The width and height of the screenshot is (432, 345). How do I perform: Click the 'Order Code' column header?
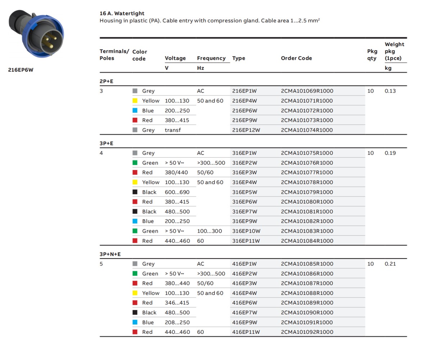(296, 58)
